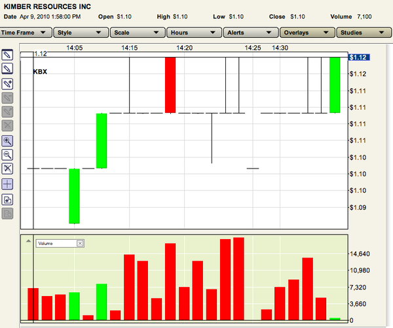Open the Style dropdown

coord(81,33)
